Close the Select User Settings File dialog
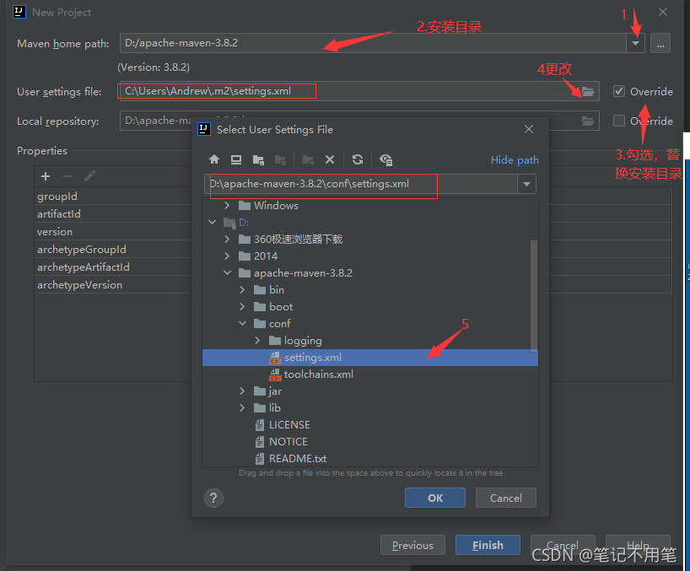The image size is (690, 571). (x=529, y=129)
